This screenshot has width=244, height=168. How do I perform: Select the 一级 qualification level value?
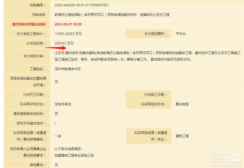[x=58, y=136]
